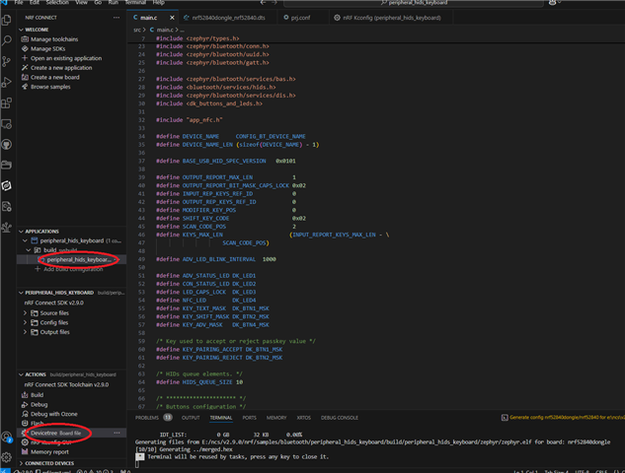
Task: Click the src breadcrumb segment
Action: coord(136,30)
